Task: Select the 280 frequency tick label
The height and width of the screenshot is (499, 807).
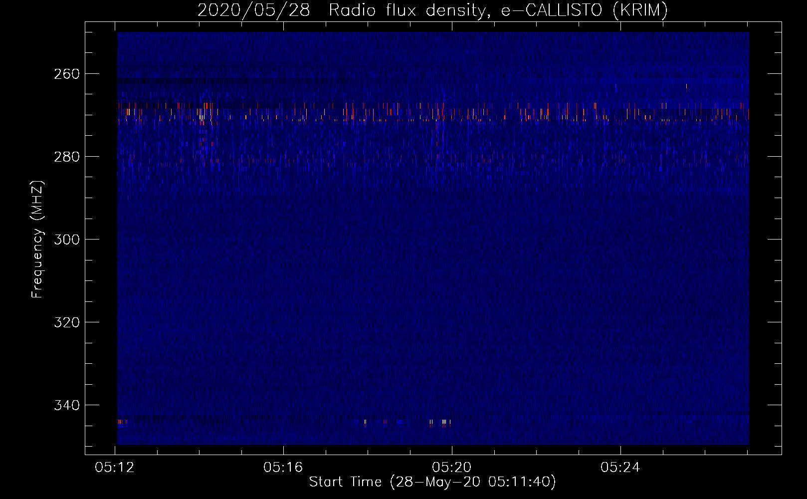Action: point(66,157)
